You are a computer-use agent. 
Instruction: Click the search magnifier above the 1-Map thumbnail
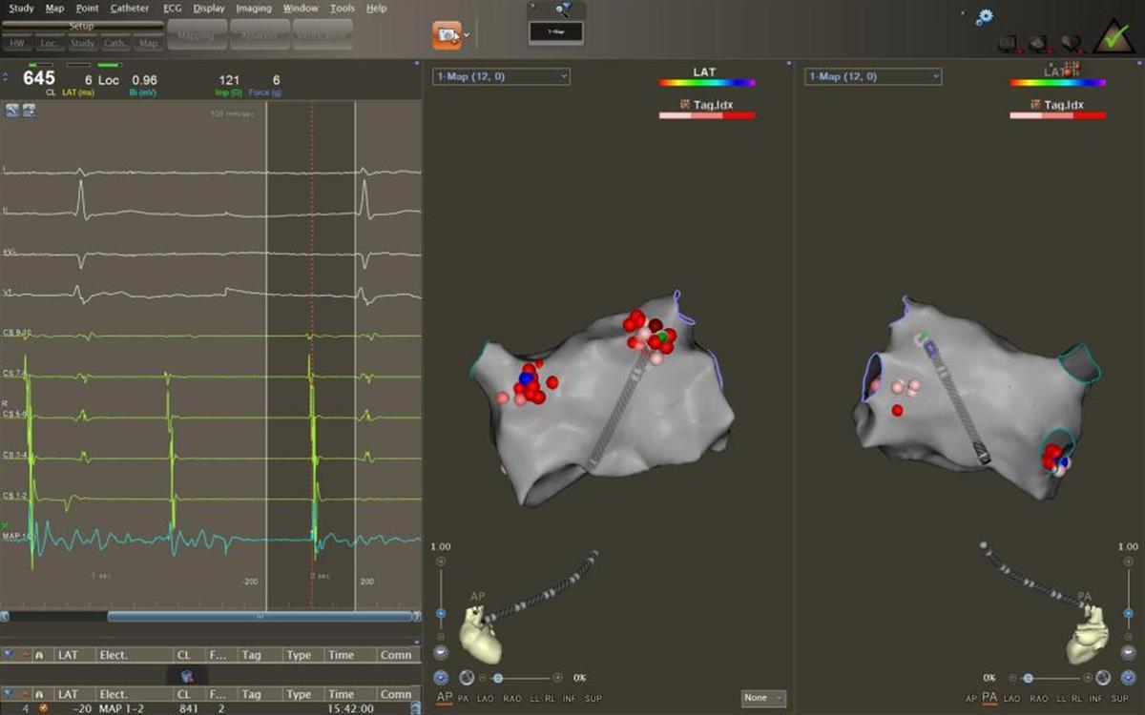562,10
